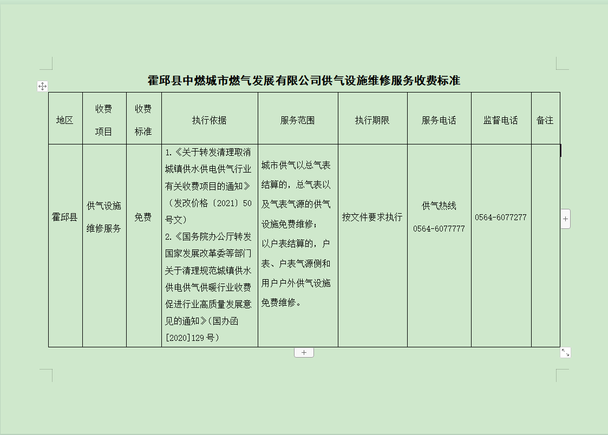The width and height of the screenshot is (608, 435).
Task: Place cursor in 按文件要求执行 cell
Action: (x=372, y=217)
